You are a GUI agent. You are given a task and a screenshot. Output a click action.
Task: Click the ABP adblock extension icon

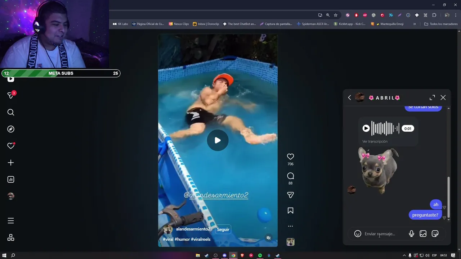click(x=365, y=15)
